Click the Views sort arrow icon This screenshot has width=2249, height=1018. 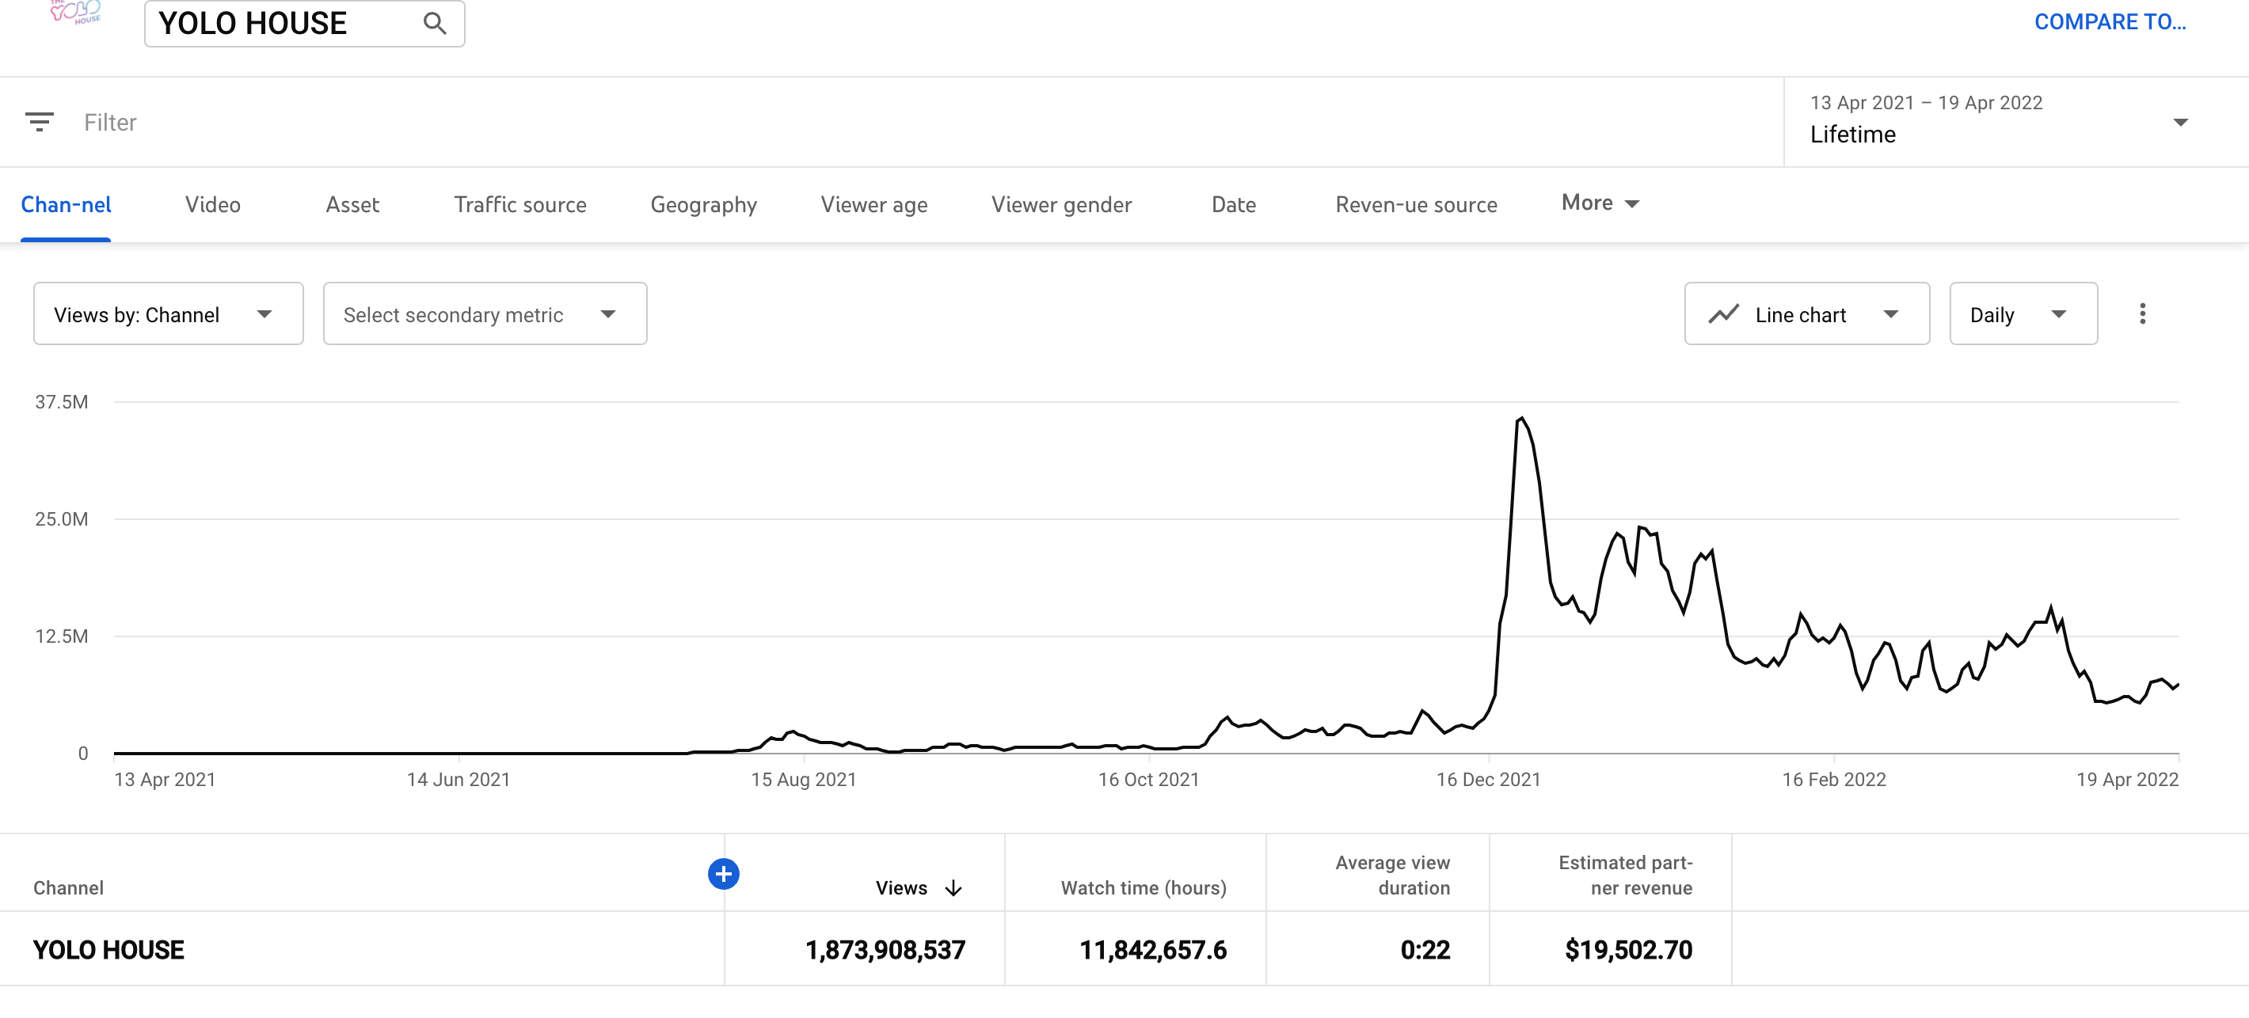click(x=953, y=888)
